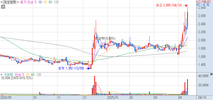Click the 2,400 price axis label
Image resolution: width=213 pixels, height=100 pixels.
point(202,24)
